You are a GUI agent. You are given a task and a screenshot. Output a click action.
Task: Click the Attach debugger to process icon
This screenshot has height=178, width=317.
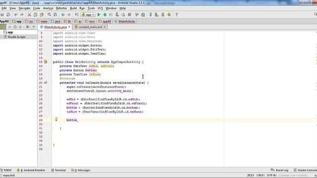click(117, 14)
